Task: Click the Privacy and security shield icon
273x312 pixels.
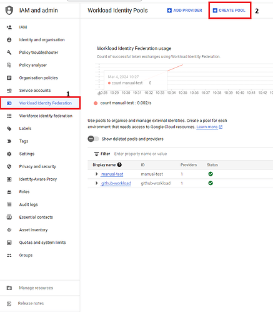Action: [x=9, y=166]
